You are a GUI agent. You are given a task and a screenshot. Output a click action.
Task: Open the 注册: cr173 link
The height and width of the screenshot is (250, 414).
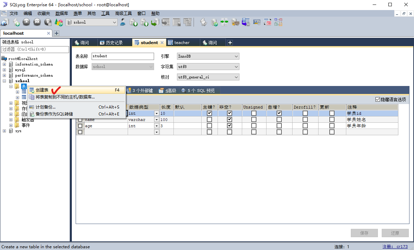(395, 247)
